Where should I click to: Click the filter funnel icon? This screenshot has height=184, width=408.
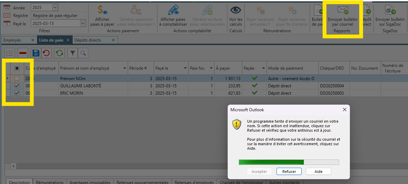pyautogui.click(x=73, y=53)
